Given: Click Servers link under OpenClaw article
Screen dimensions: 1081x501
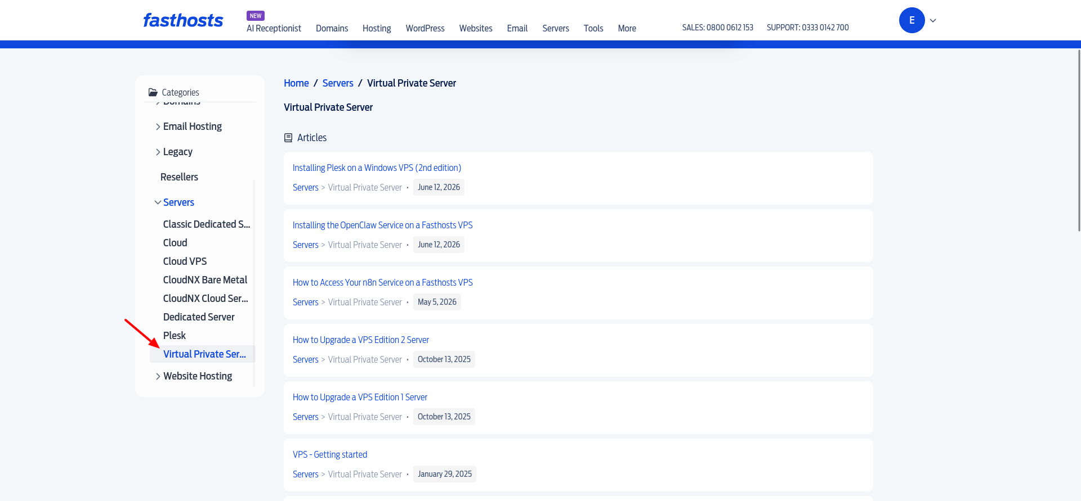Looking at the screenshot, I should click(x=306, y=245).
